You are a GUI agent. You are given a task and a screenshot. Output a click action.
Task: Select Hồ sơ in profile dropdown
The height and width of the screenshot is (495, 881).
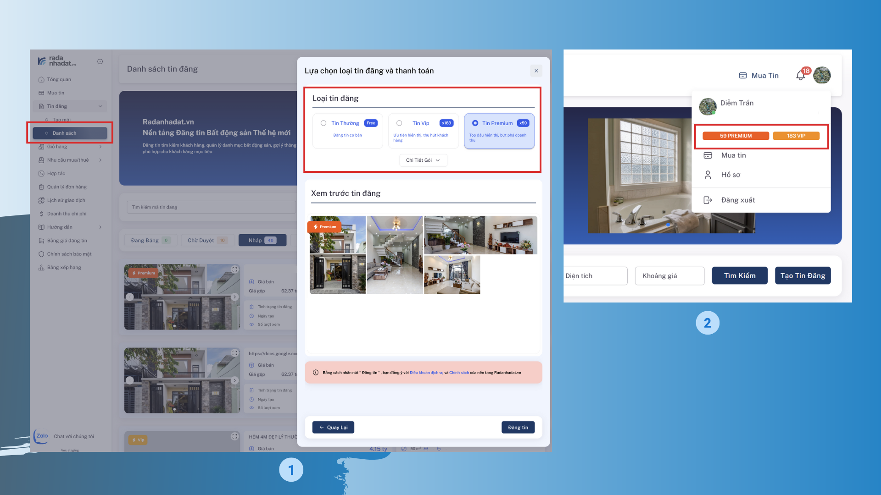(x=730, y=175)
